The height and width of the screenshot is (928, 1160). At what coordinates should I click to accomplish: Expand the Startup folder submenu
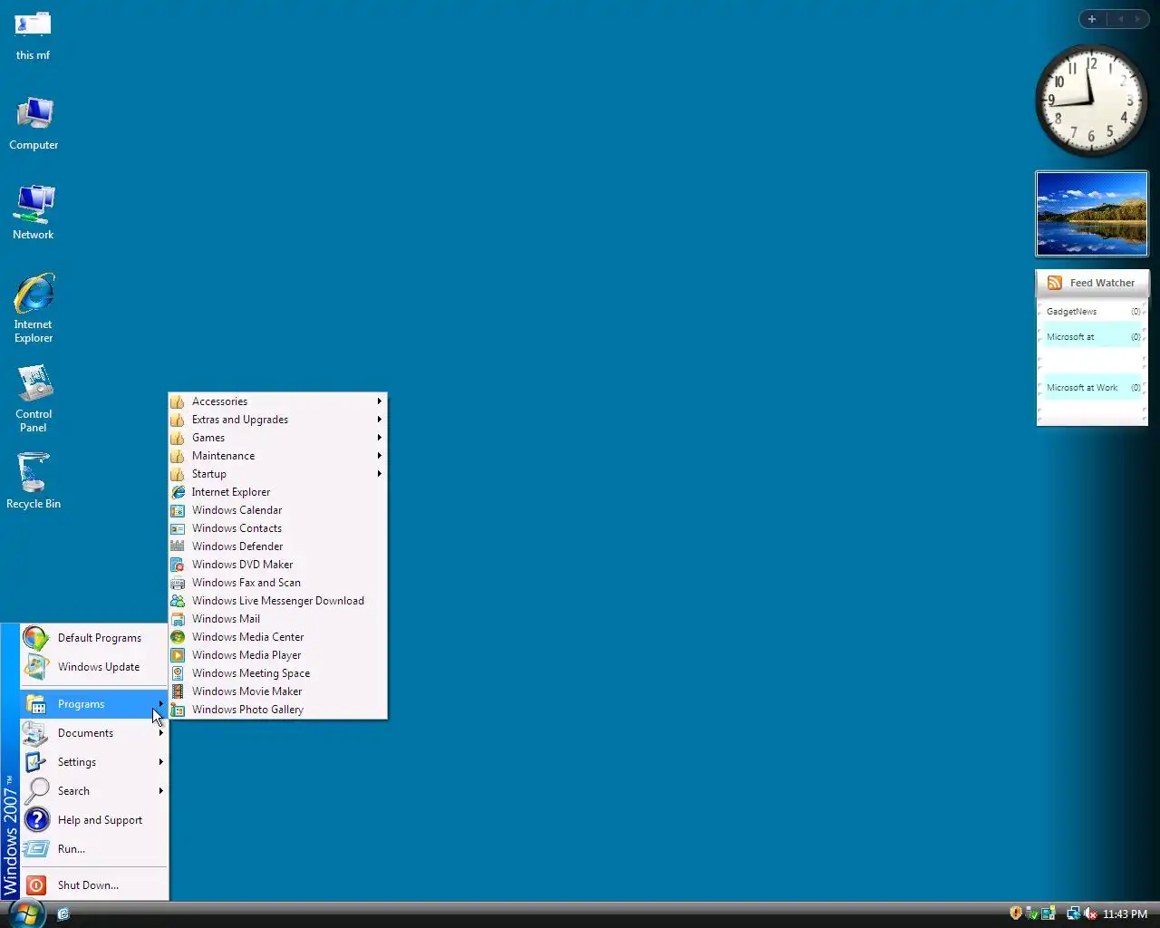277,474
